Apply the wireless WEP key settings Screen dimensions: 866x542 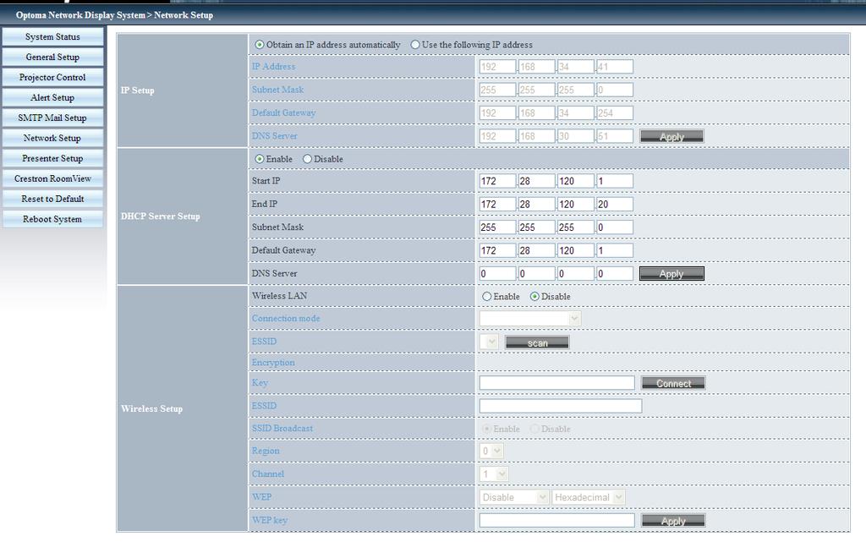(x=673, y=521)
